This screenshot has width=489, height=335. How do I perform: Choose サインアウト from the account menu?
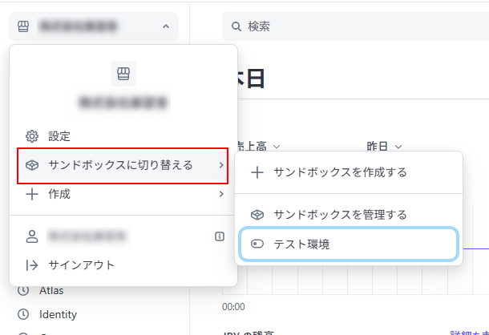pyautogui.click(x=81, y=265)
